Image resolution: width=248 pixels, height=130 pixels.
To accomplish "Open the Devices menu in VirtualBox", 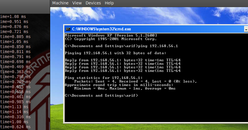I will pyautogui.click(x=93, y=3).
